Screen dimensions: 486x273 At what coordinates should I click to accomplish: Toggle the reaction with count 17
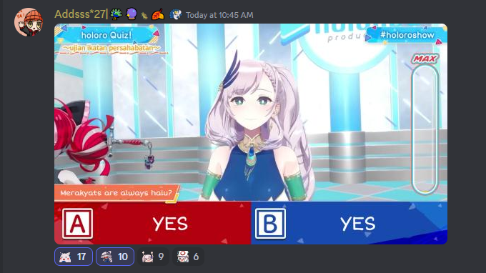(x=74, y=257)
